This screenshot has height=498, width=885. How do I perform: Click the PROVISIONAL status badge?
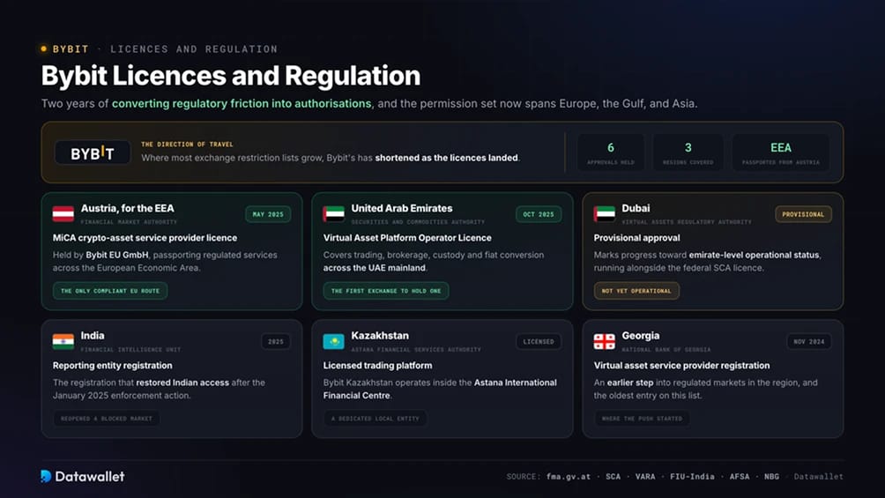(x=803, y=214)
